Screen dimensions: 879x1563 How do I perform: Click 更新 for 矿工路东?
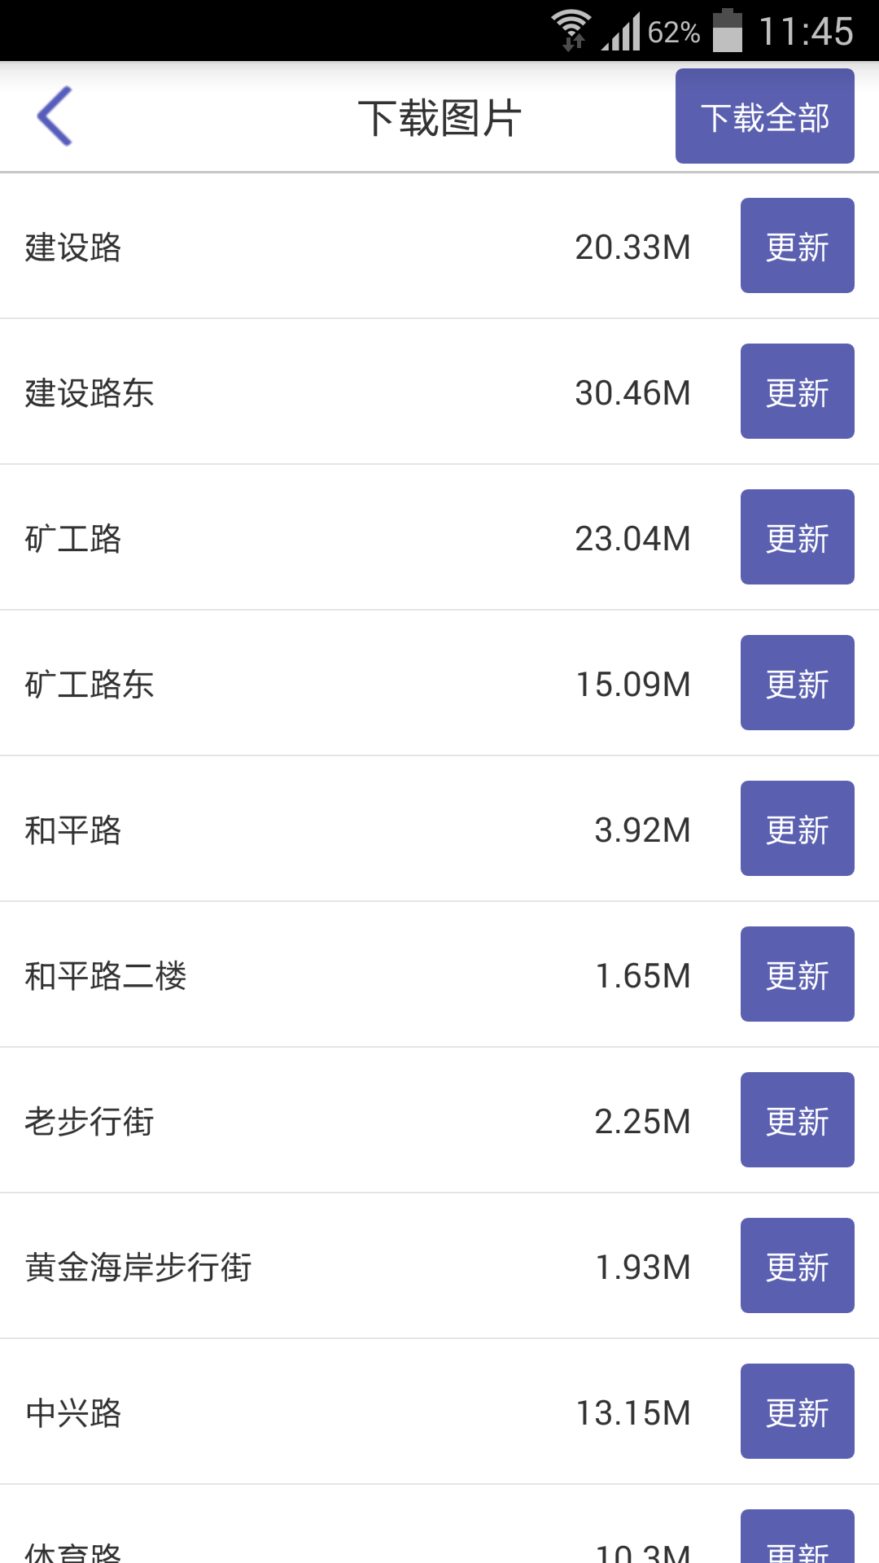point(797,682)
